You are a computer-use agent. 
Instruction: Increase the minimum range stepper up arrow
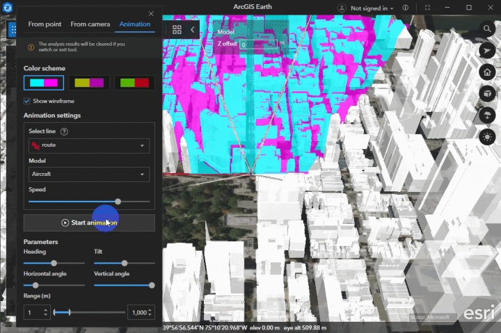tap(46, 309)
